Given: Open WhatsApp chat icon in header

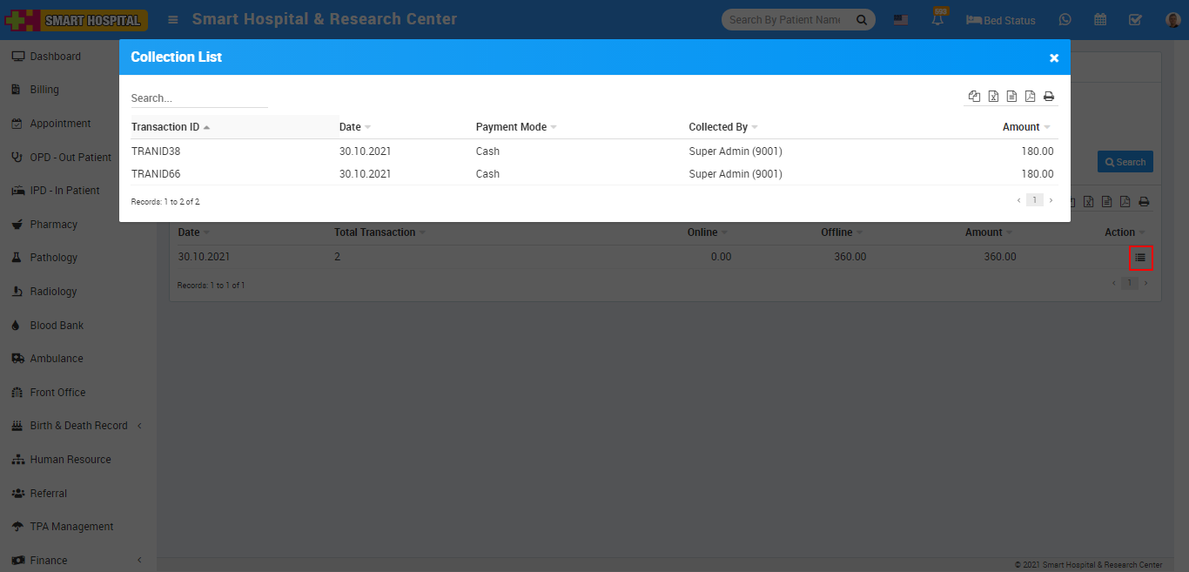Looking at the screenshot, I should [x=1065, y=20].
